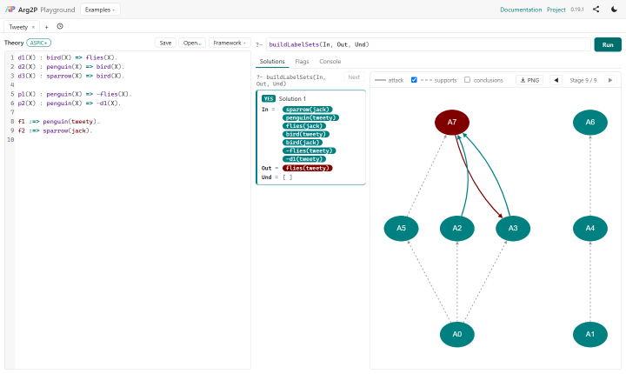The width and height of the screenshot is (626, 374).
Task: Click editor line d1(X) rule
Action: click(68, 57)
